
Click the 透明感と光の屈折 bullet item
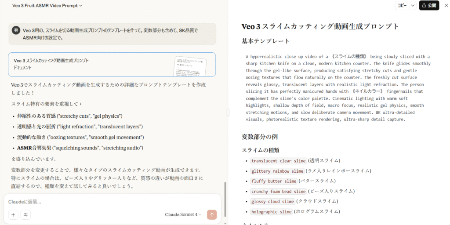tap(80, 127)
